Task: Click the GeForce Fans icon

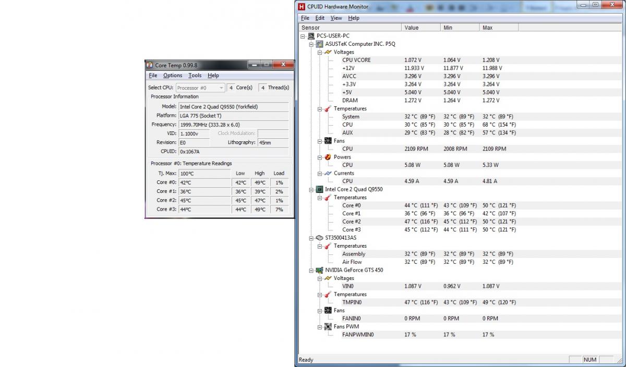Action: coord(328,311)
